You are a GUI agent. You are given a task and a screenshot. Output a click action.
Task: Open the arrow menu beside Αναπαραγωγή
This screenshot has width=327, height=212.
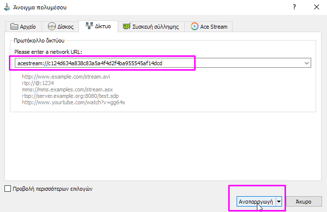click(279, 202)
